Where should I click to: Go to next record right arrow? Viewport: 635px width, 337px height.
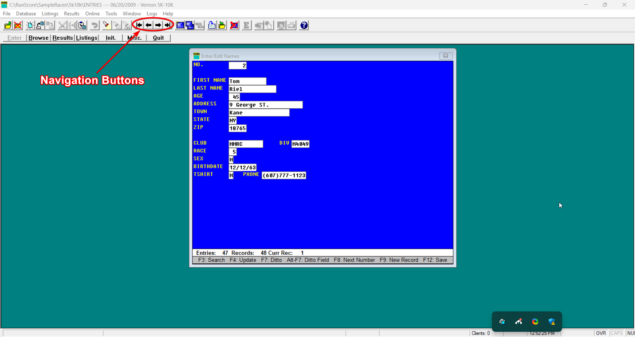(x=158, y=25)
